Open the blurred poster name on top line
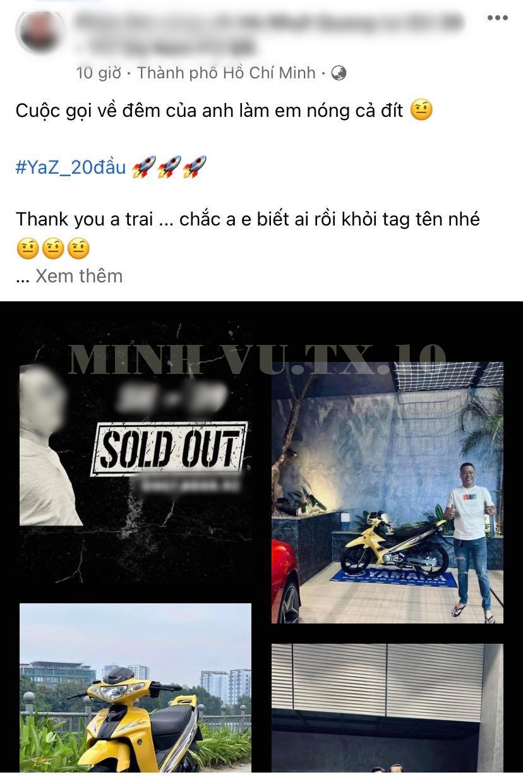The width and height of the screenshot is (523, 777). [x=268, y=23]
